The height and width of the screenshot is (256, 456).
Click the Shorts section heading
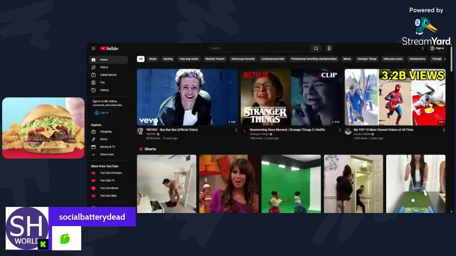[x=150, y=149]
